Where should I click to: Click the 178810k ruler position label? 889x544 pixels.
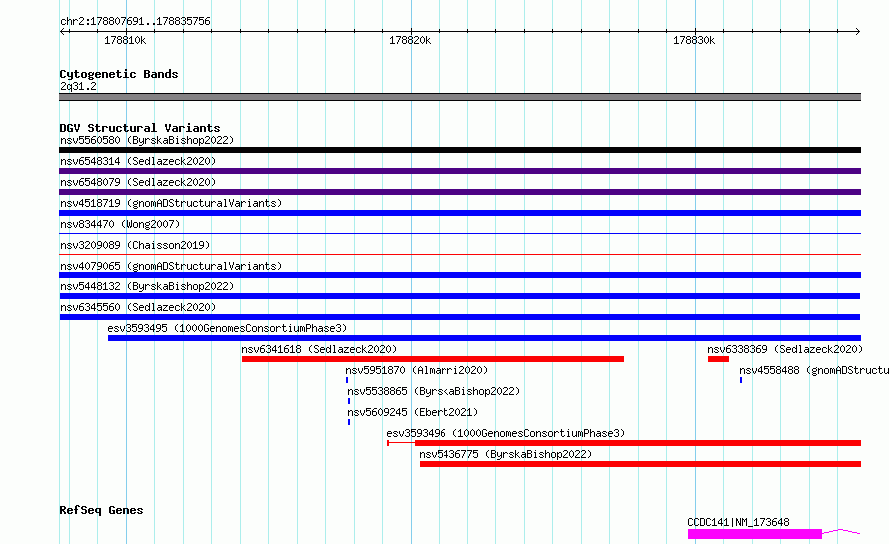[x=125, y=40]
